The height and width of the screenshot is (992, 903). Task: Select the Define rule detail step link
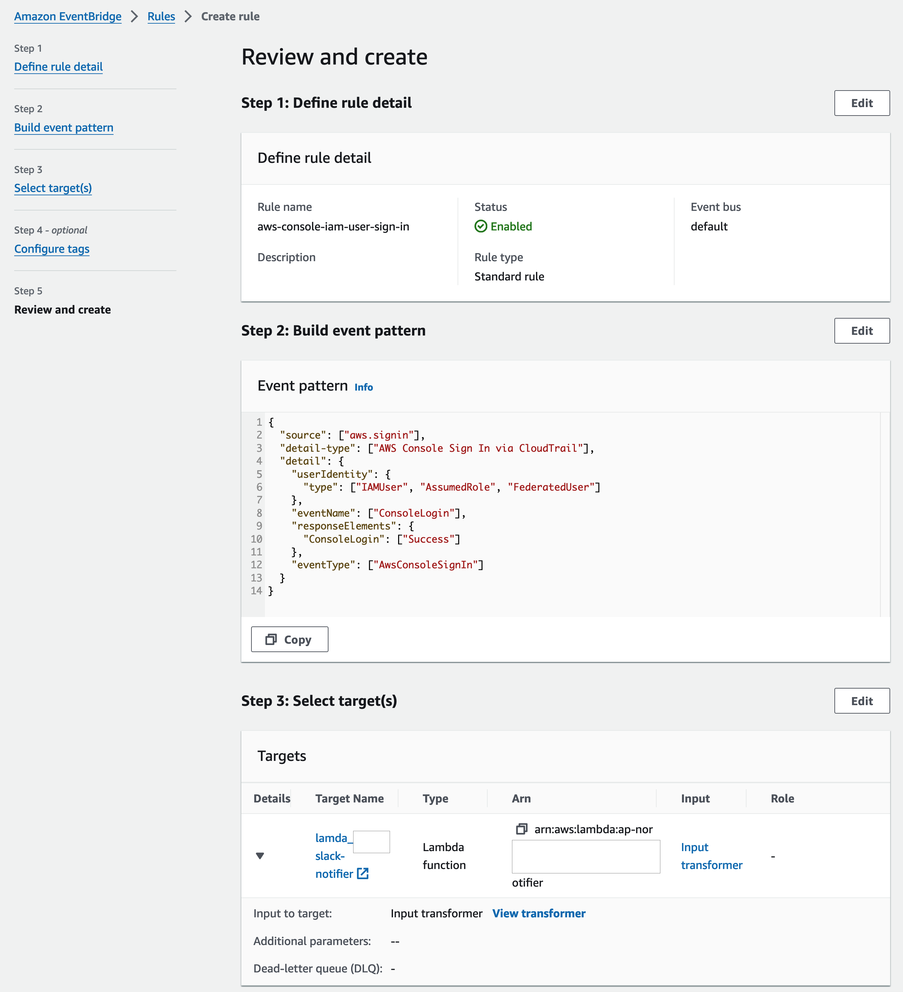pyautogui.click(x=58, y=67)
